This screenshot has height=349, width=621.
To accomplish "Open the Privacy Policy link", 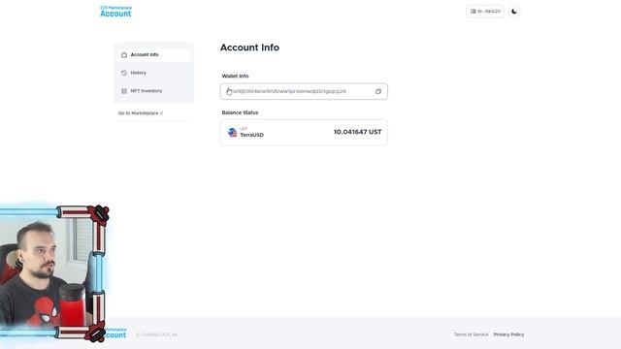I will 508,334.
